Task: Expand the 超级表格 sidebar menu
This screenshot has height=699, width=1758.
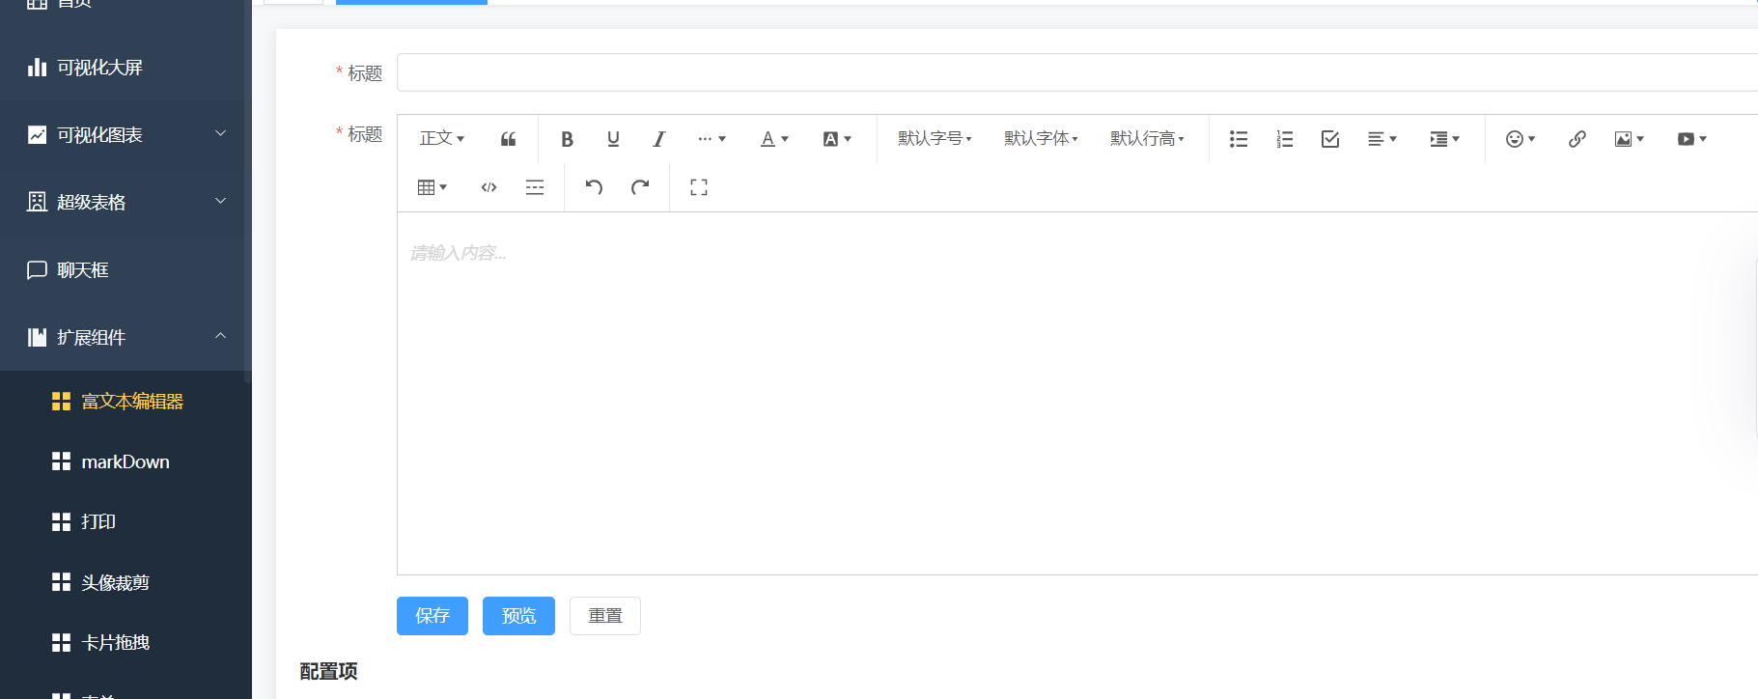Action: (126, 202)
